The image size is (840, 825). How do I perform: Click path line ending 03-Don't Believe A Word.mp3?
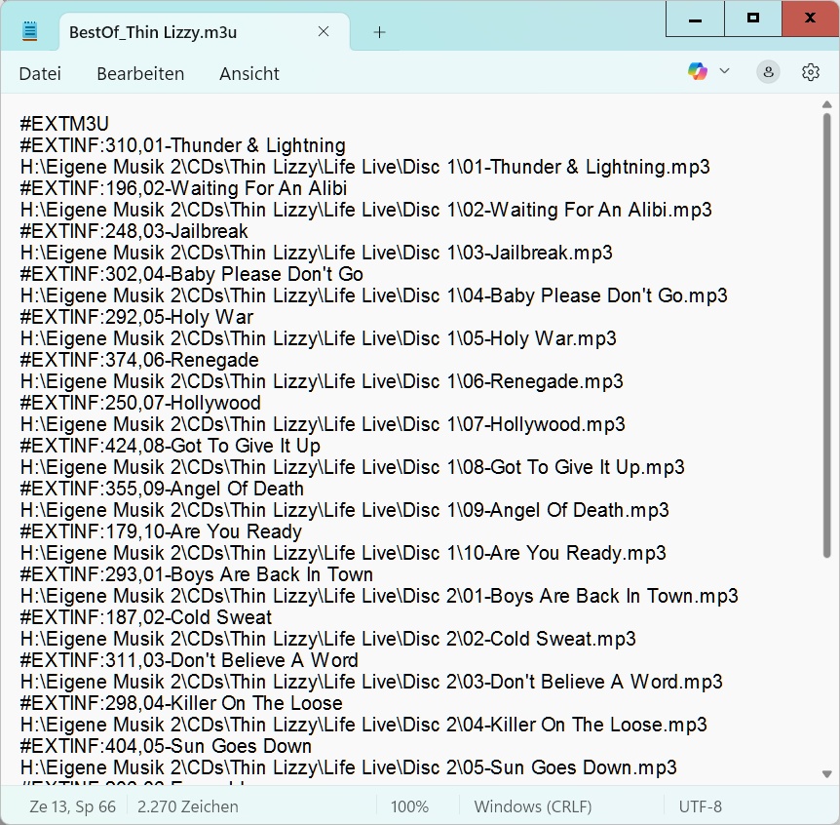(371, 682)
